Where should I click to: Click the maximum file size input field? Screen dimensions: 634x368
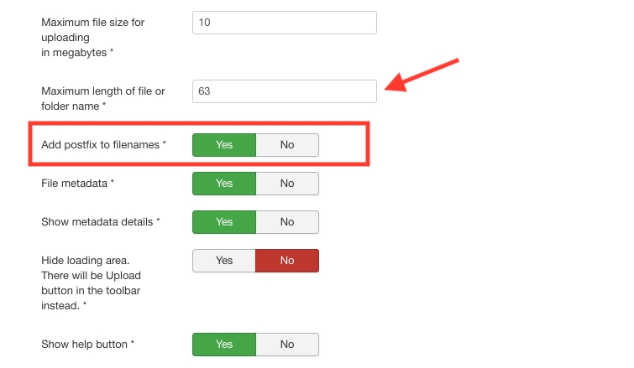coord(284,23)
